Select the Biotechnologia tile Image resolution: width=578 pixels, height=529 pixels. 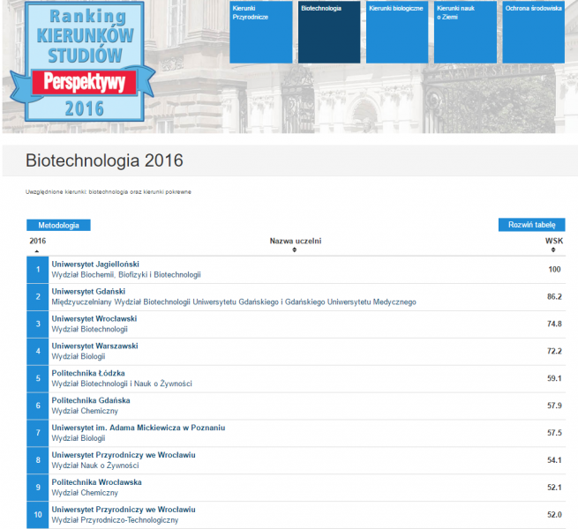[x=329, y=32]
